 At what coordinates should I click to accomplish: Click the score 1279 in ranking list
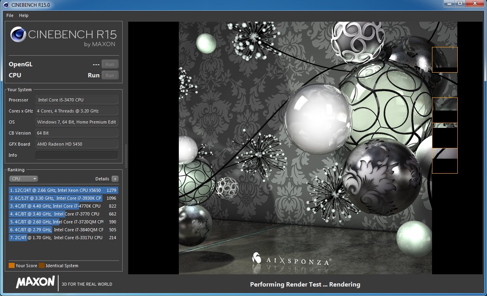(x=112, y=190)
